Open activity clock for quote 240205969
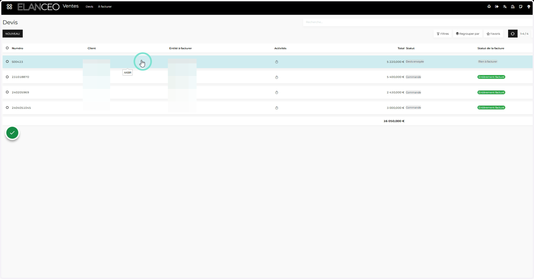The height and width of the screenshot is (279, 534). 276,92
